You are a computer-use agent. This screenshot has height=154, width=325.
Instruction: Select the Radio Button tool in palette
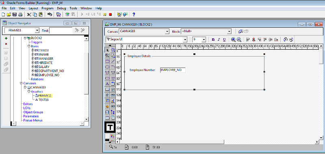click(x=107, y=95)
